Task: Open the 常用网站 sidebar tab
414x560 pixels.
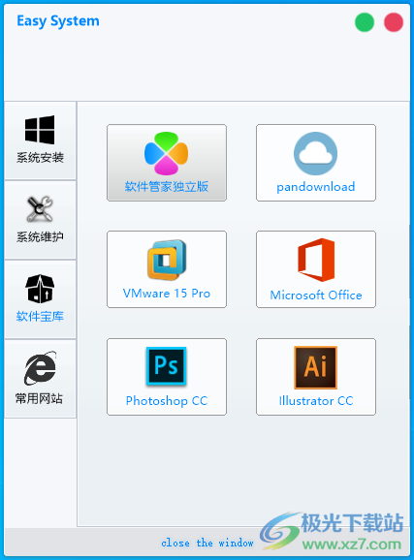Action: (40, 379)
